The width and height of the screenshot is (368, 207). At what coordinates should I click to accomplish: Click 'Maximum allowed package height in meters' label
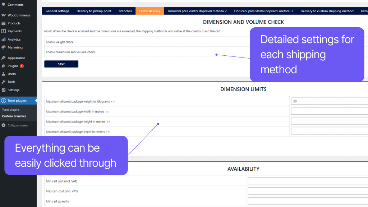coord(78,122)
